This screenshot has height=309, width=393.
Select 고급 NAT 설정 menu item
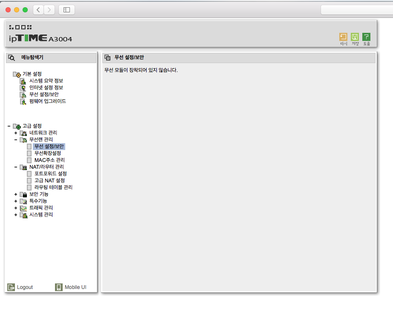[x=49, y=181]
